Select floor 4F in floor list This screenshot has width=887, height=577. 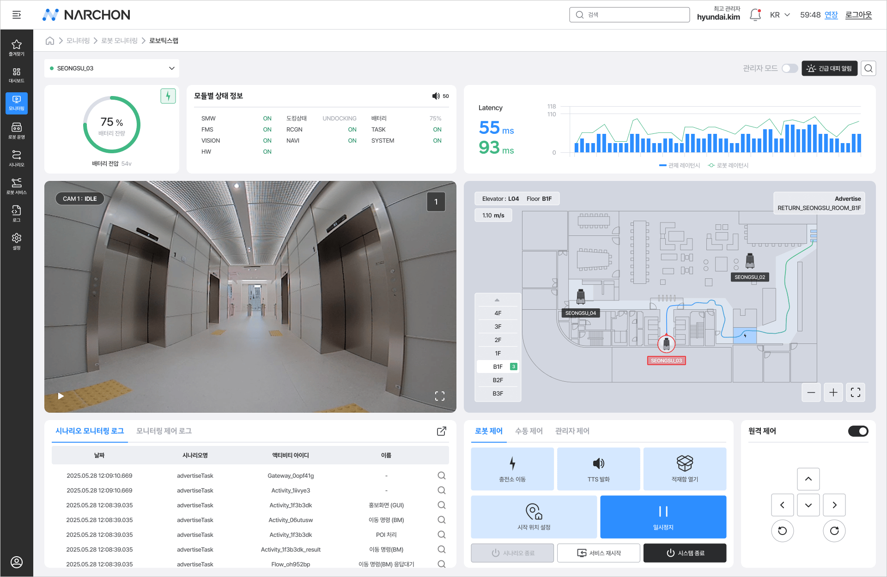click(x=498, y=313)
